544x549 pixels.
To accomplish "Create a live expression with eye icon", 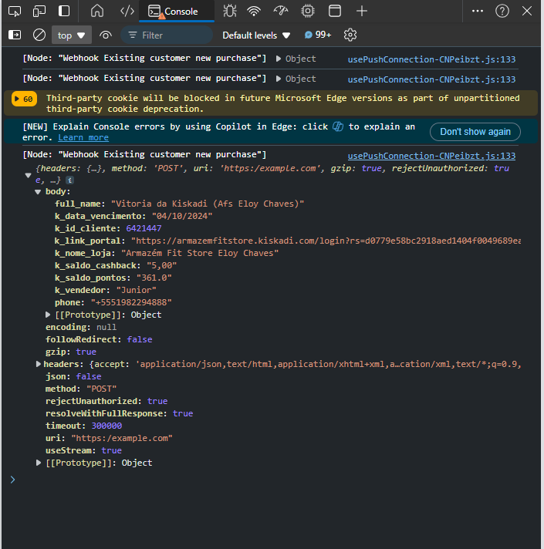I will pyautogui.click(x=106, y=35).
